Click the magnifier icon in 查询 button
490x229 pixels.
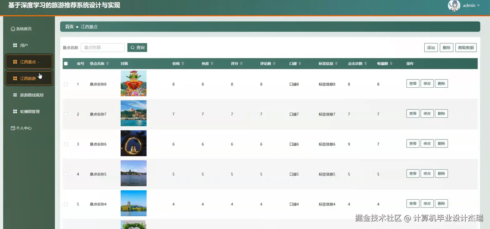132,47
